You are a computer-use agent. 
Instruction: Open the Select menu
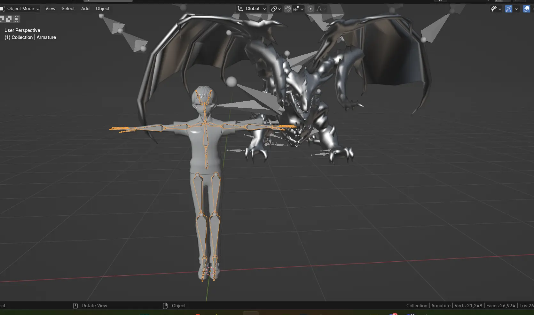(x=68, y=9)
